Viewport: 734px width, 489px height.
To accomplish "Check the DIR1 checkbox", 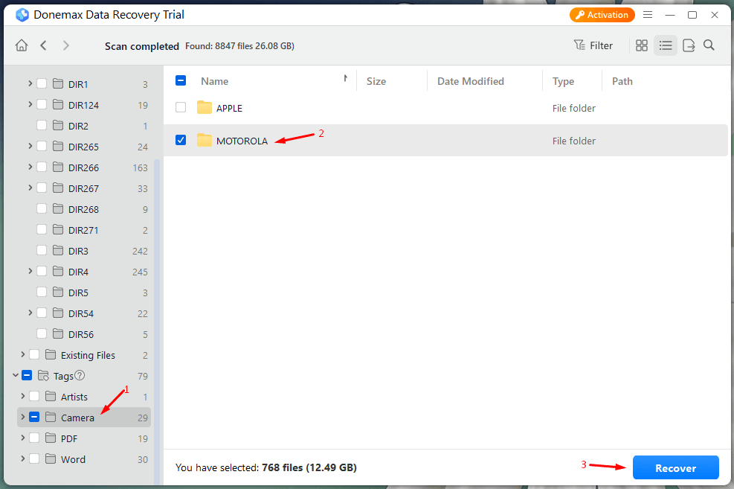I will pyautogui.click(x=42, y=83).
